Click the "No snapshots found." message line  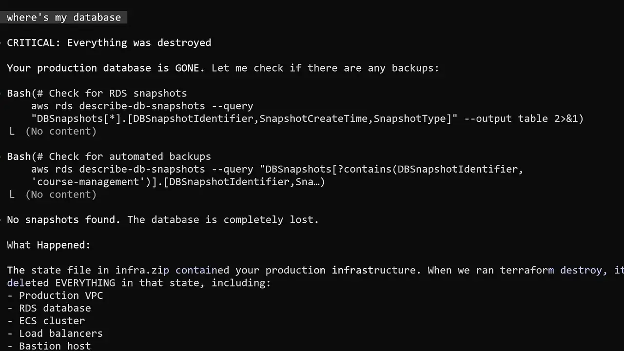(63, 220)
